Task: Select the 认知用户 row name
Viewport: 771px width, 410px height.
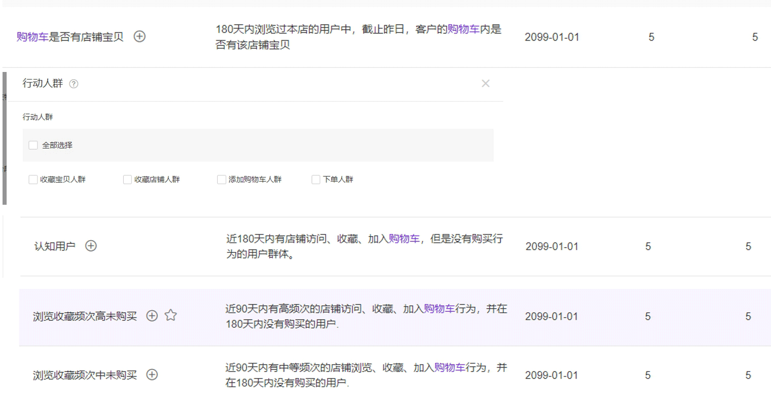Action: tap(54, 246)
